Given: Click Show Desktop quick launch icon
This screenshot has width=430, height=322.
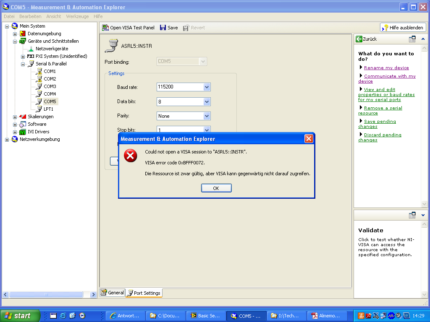Looking at the screenshot, I should [x=53, y=316].
